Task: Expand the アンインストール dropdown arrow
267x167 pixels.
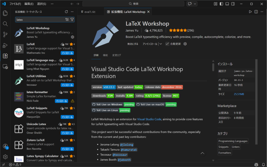Action: pos(161,44)
